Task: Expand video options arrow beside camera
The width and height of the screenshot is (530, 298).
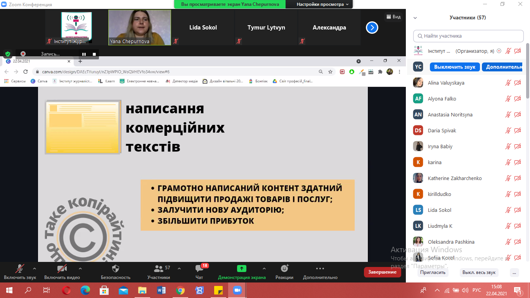Action: tap(80, 269)
